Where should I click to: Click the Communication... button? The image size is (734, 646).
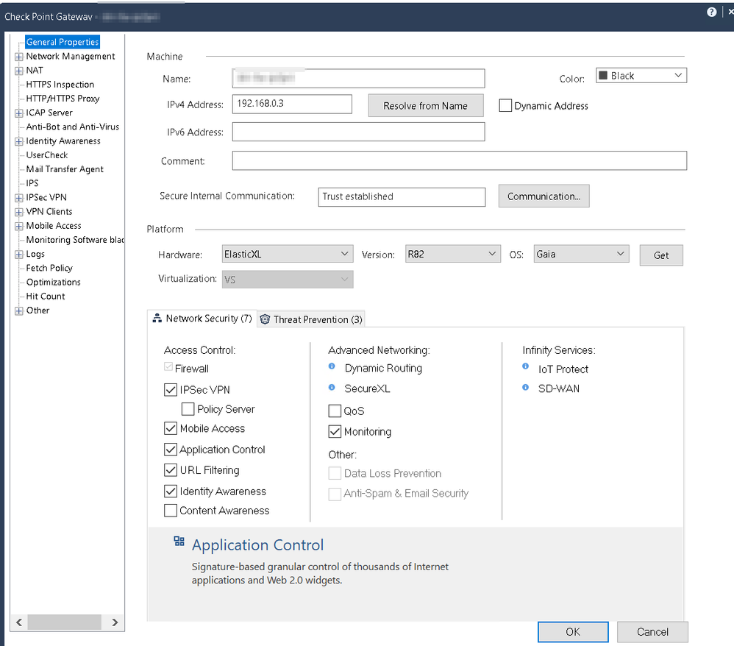[544, 196]
